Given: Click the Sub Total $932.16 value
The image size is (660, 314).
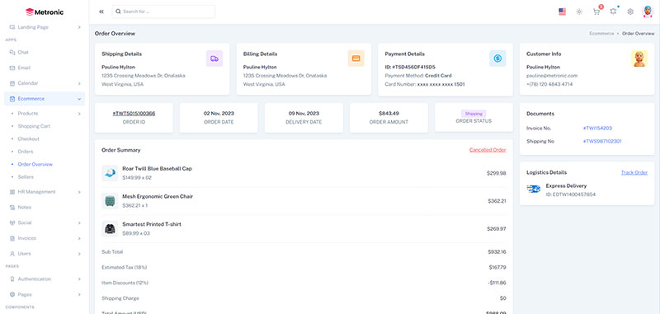Looking at the screenshot, I should tap(497, 252).
